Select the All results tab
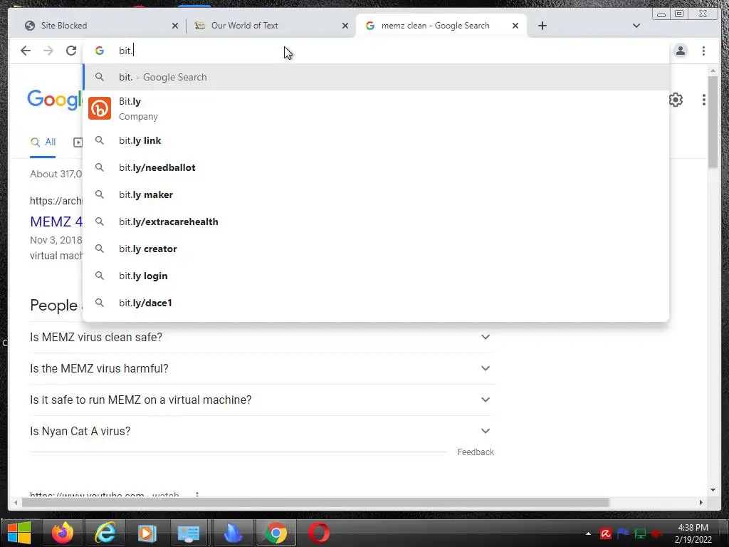 click(43, 142)
